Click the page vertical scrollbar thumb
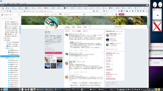The image size is (163, 91). coord(148,23)
